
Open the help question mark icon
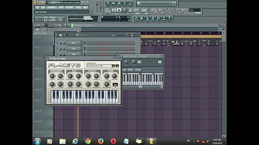click(169, 18)
